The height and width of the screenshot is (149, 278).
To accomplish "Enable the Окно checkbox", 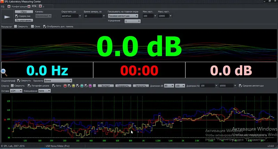I will pyautogui.click(x=32, y=26).
